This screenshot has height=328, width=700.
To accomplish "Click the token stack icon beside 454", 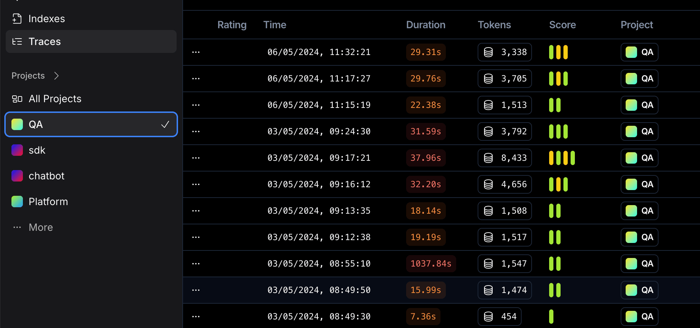I will click(x=488, y=317).
